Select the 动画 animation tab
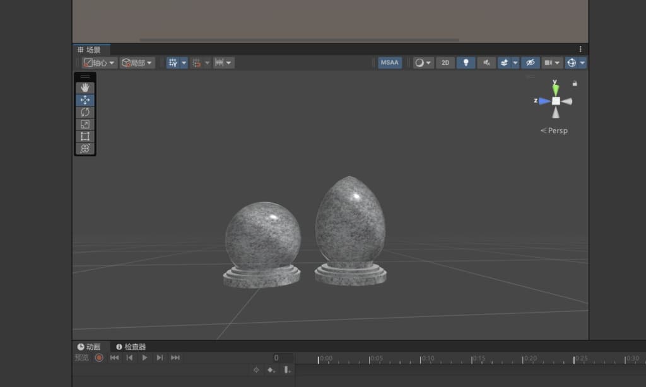 tap(89, 347)
